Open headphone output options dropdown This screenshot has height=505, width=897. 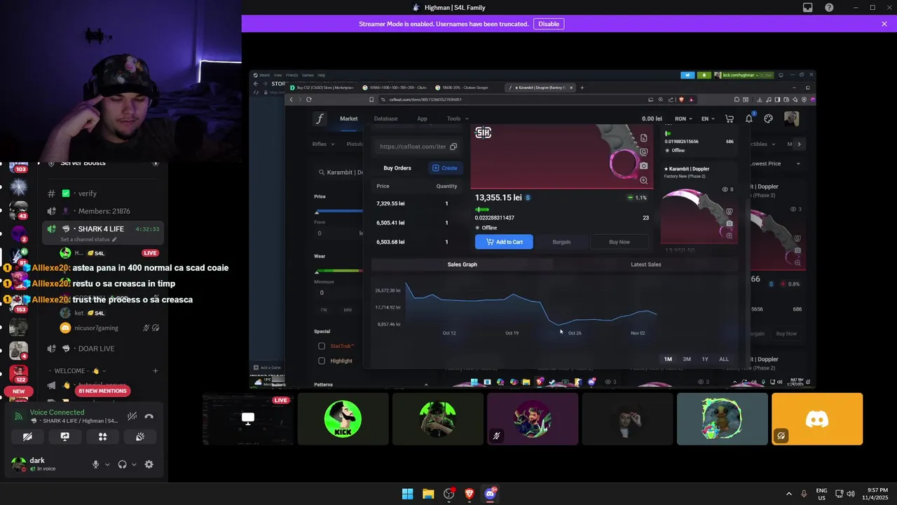[x=134, y=464]
